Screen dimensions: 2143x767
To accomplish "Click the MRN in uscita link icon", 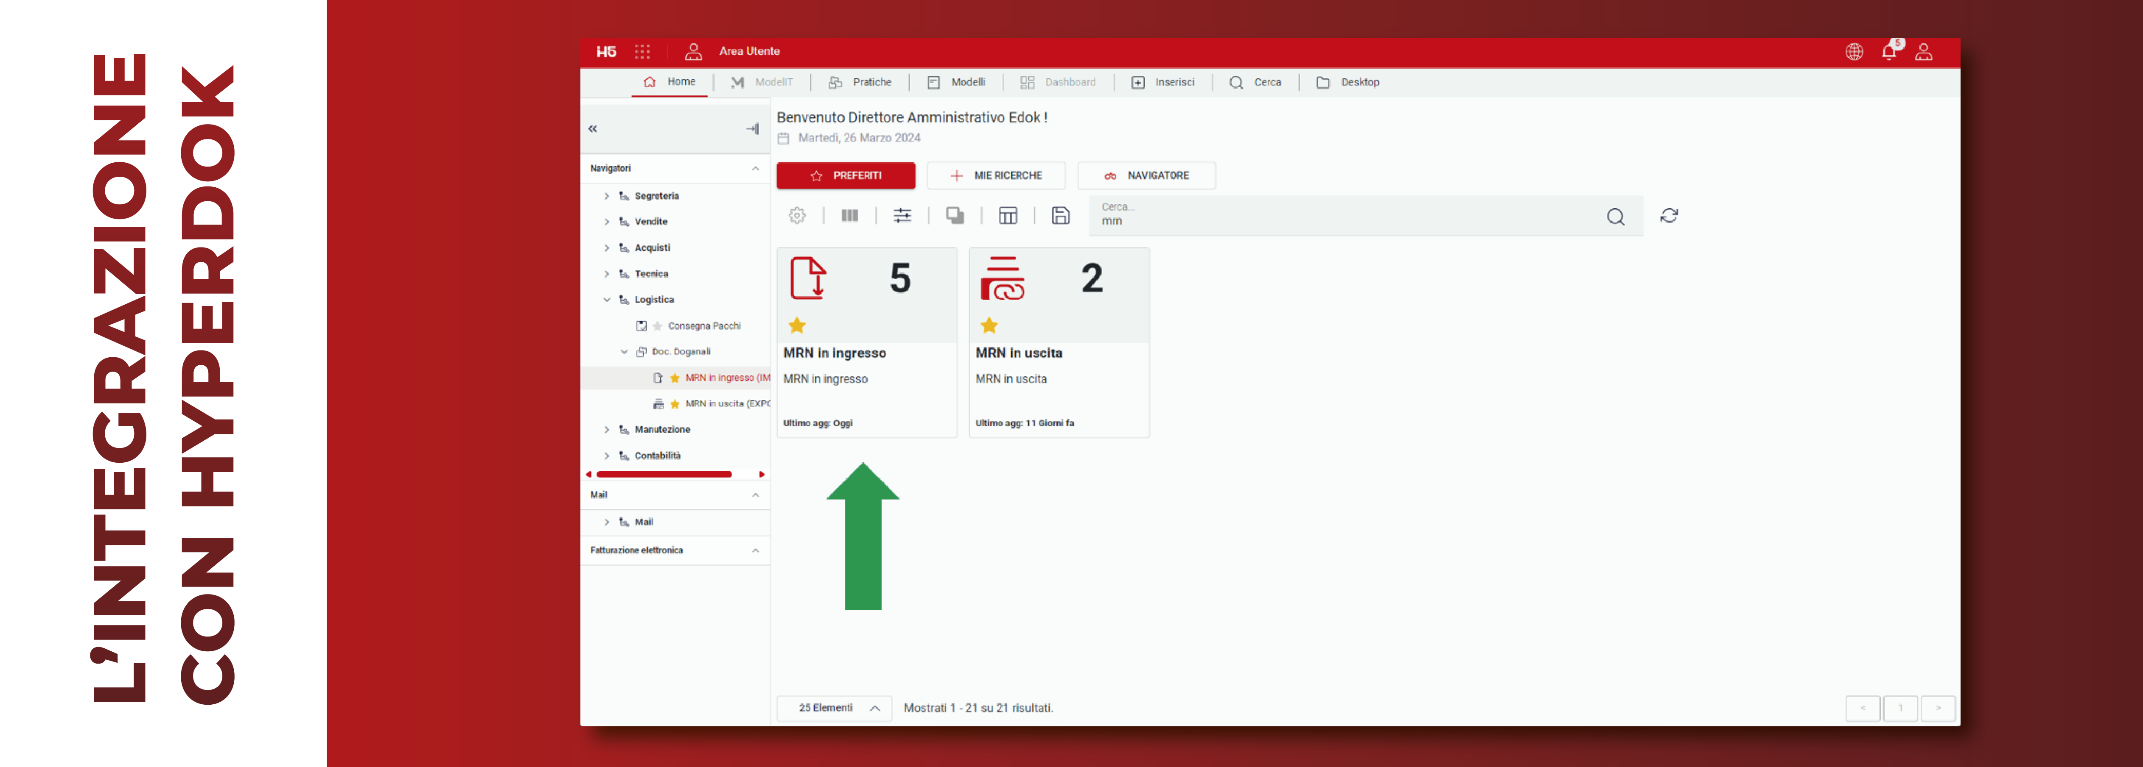I will coord(1003,278).
